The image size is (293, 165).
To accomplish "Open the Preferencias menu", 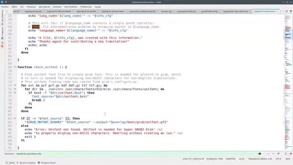I will (86, 7).
